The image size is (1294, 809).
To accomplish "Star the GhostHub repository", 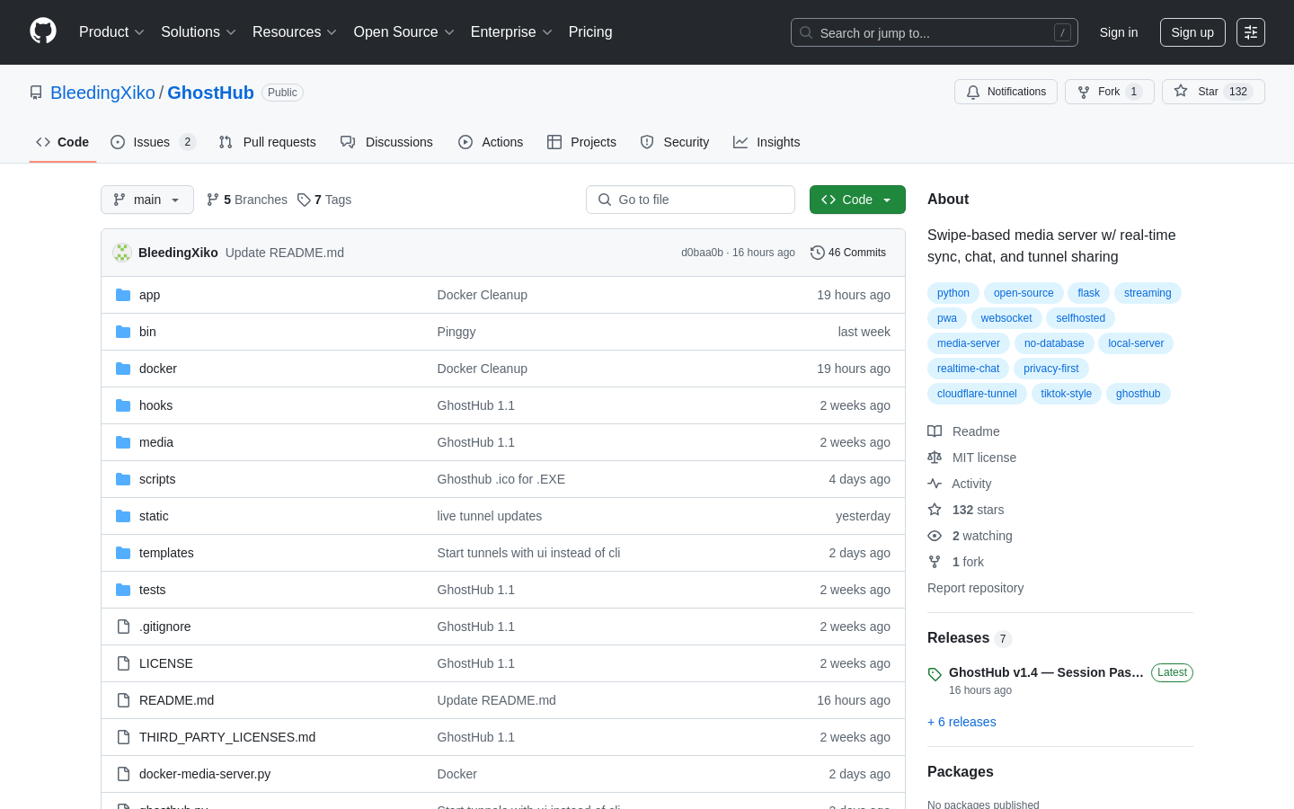I will pyautogui.click(x=1213, y=92).
